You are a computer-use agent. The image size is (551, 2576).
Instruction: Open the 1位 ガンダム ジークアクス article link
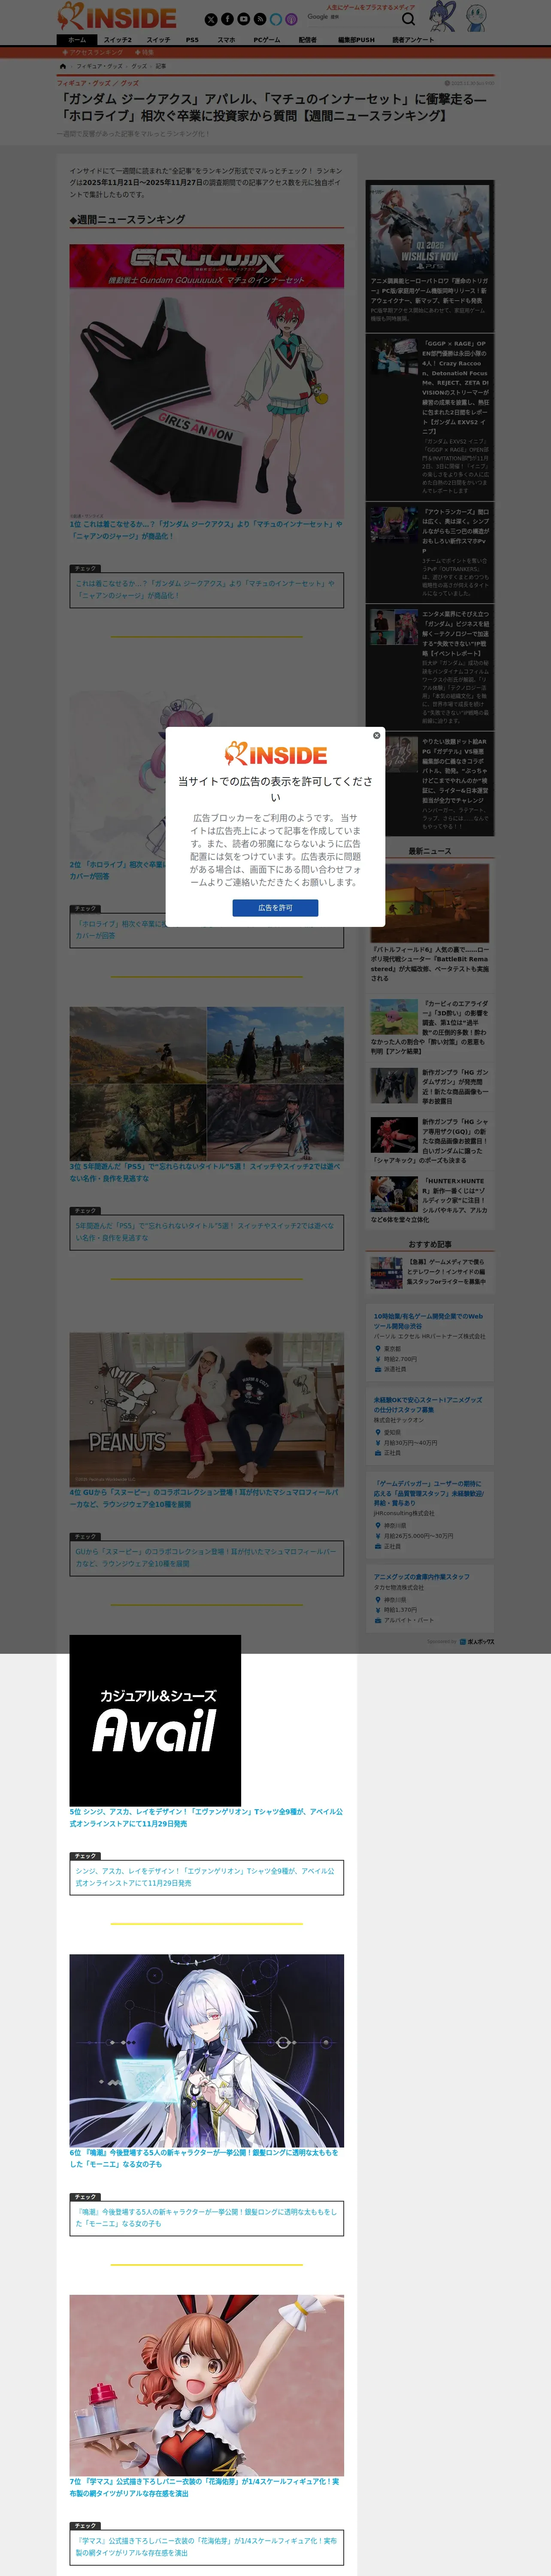click(206, 530)
